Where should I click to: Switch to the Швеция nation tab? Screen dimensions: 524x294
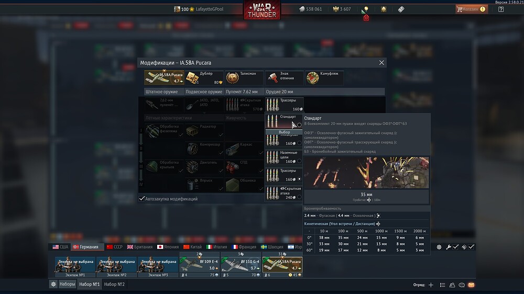(272, 247)
